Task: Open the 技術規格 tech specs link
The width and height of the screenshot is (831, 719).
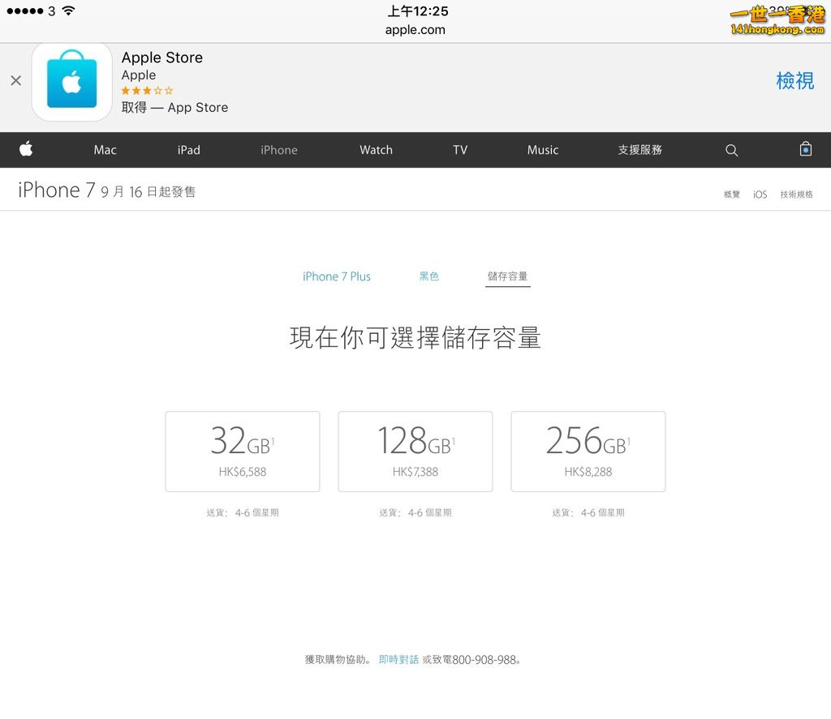Action: 796,195
